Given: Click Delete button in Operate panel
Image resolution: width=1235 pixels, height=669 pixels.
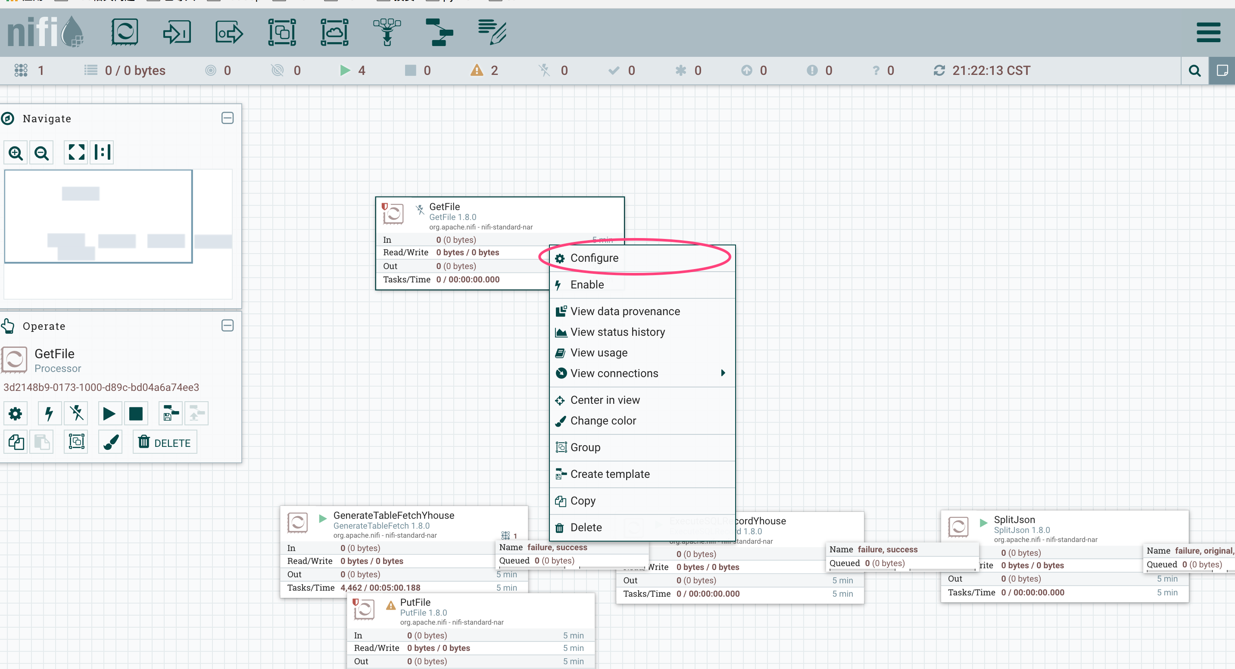Looking at the screenshot, I should 165,443.
